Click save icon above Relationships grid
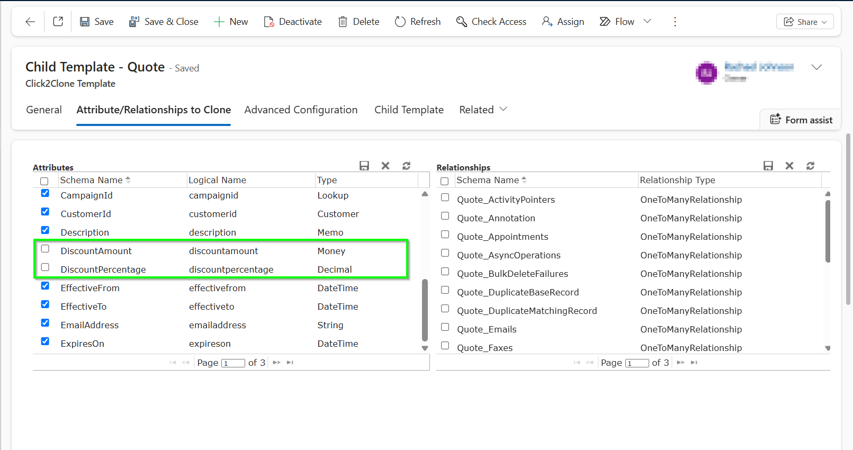853x450 pixels. click(x=768, y=166)
